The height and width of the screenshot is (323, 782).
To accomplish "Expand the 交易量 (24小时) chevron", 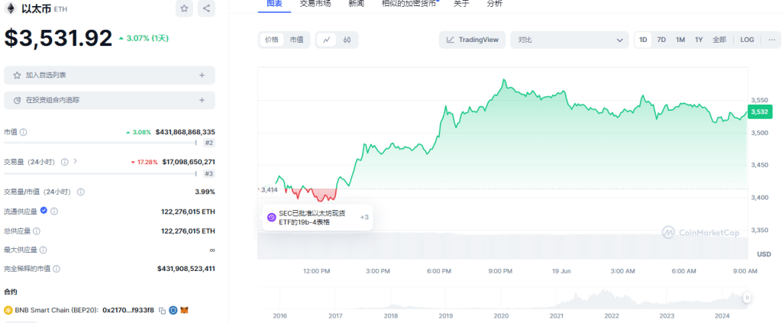I will coord(76,162).
